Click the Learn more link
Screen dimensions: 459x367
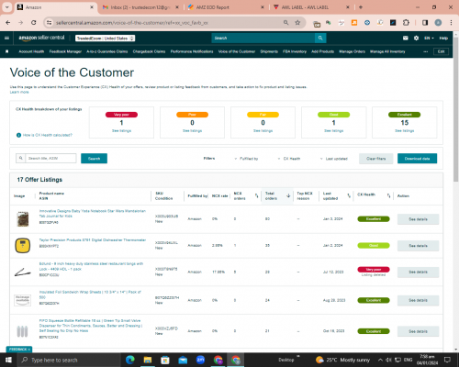(x=19, y=92)
